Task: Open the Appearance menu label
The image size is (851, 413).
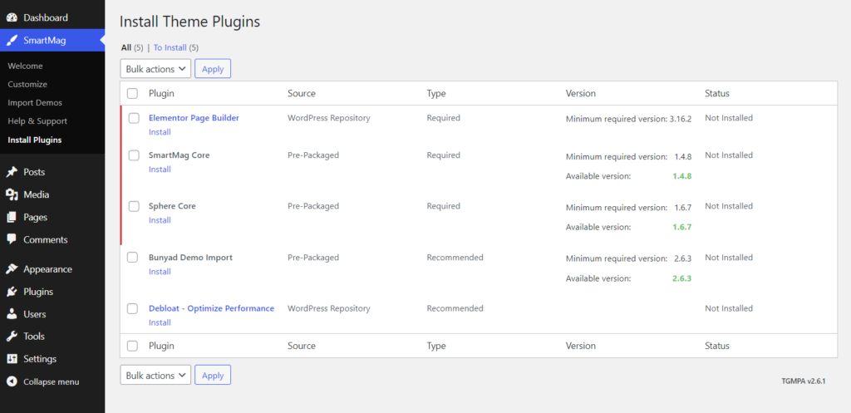Action: pos(47,269)
